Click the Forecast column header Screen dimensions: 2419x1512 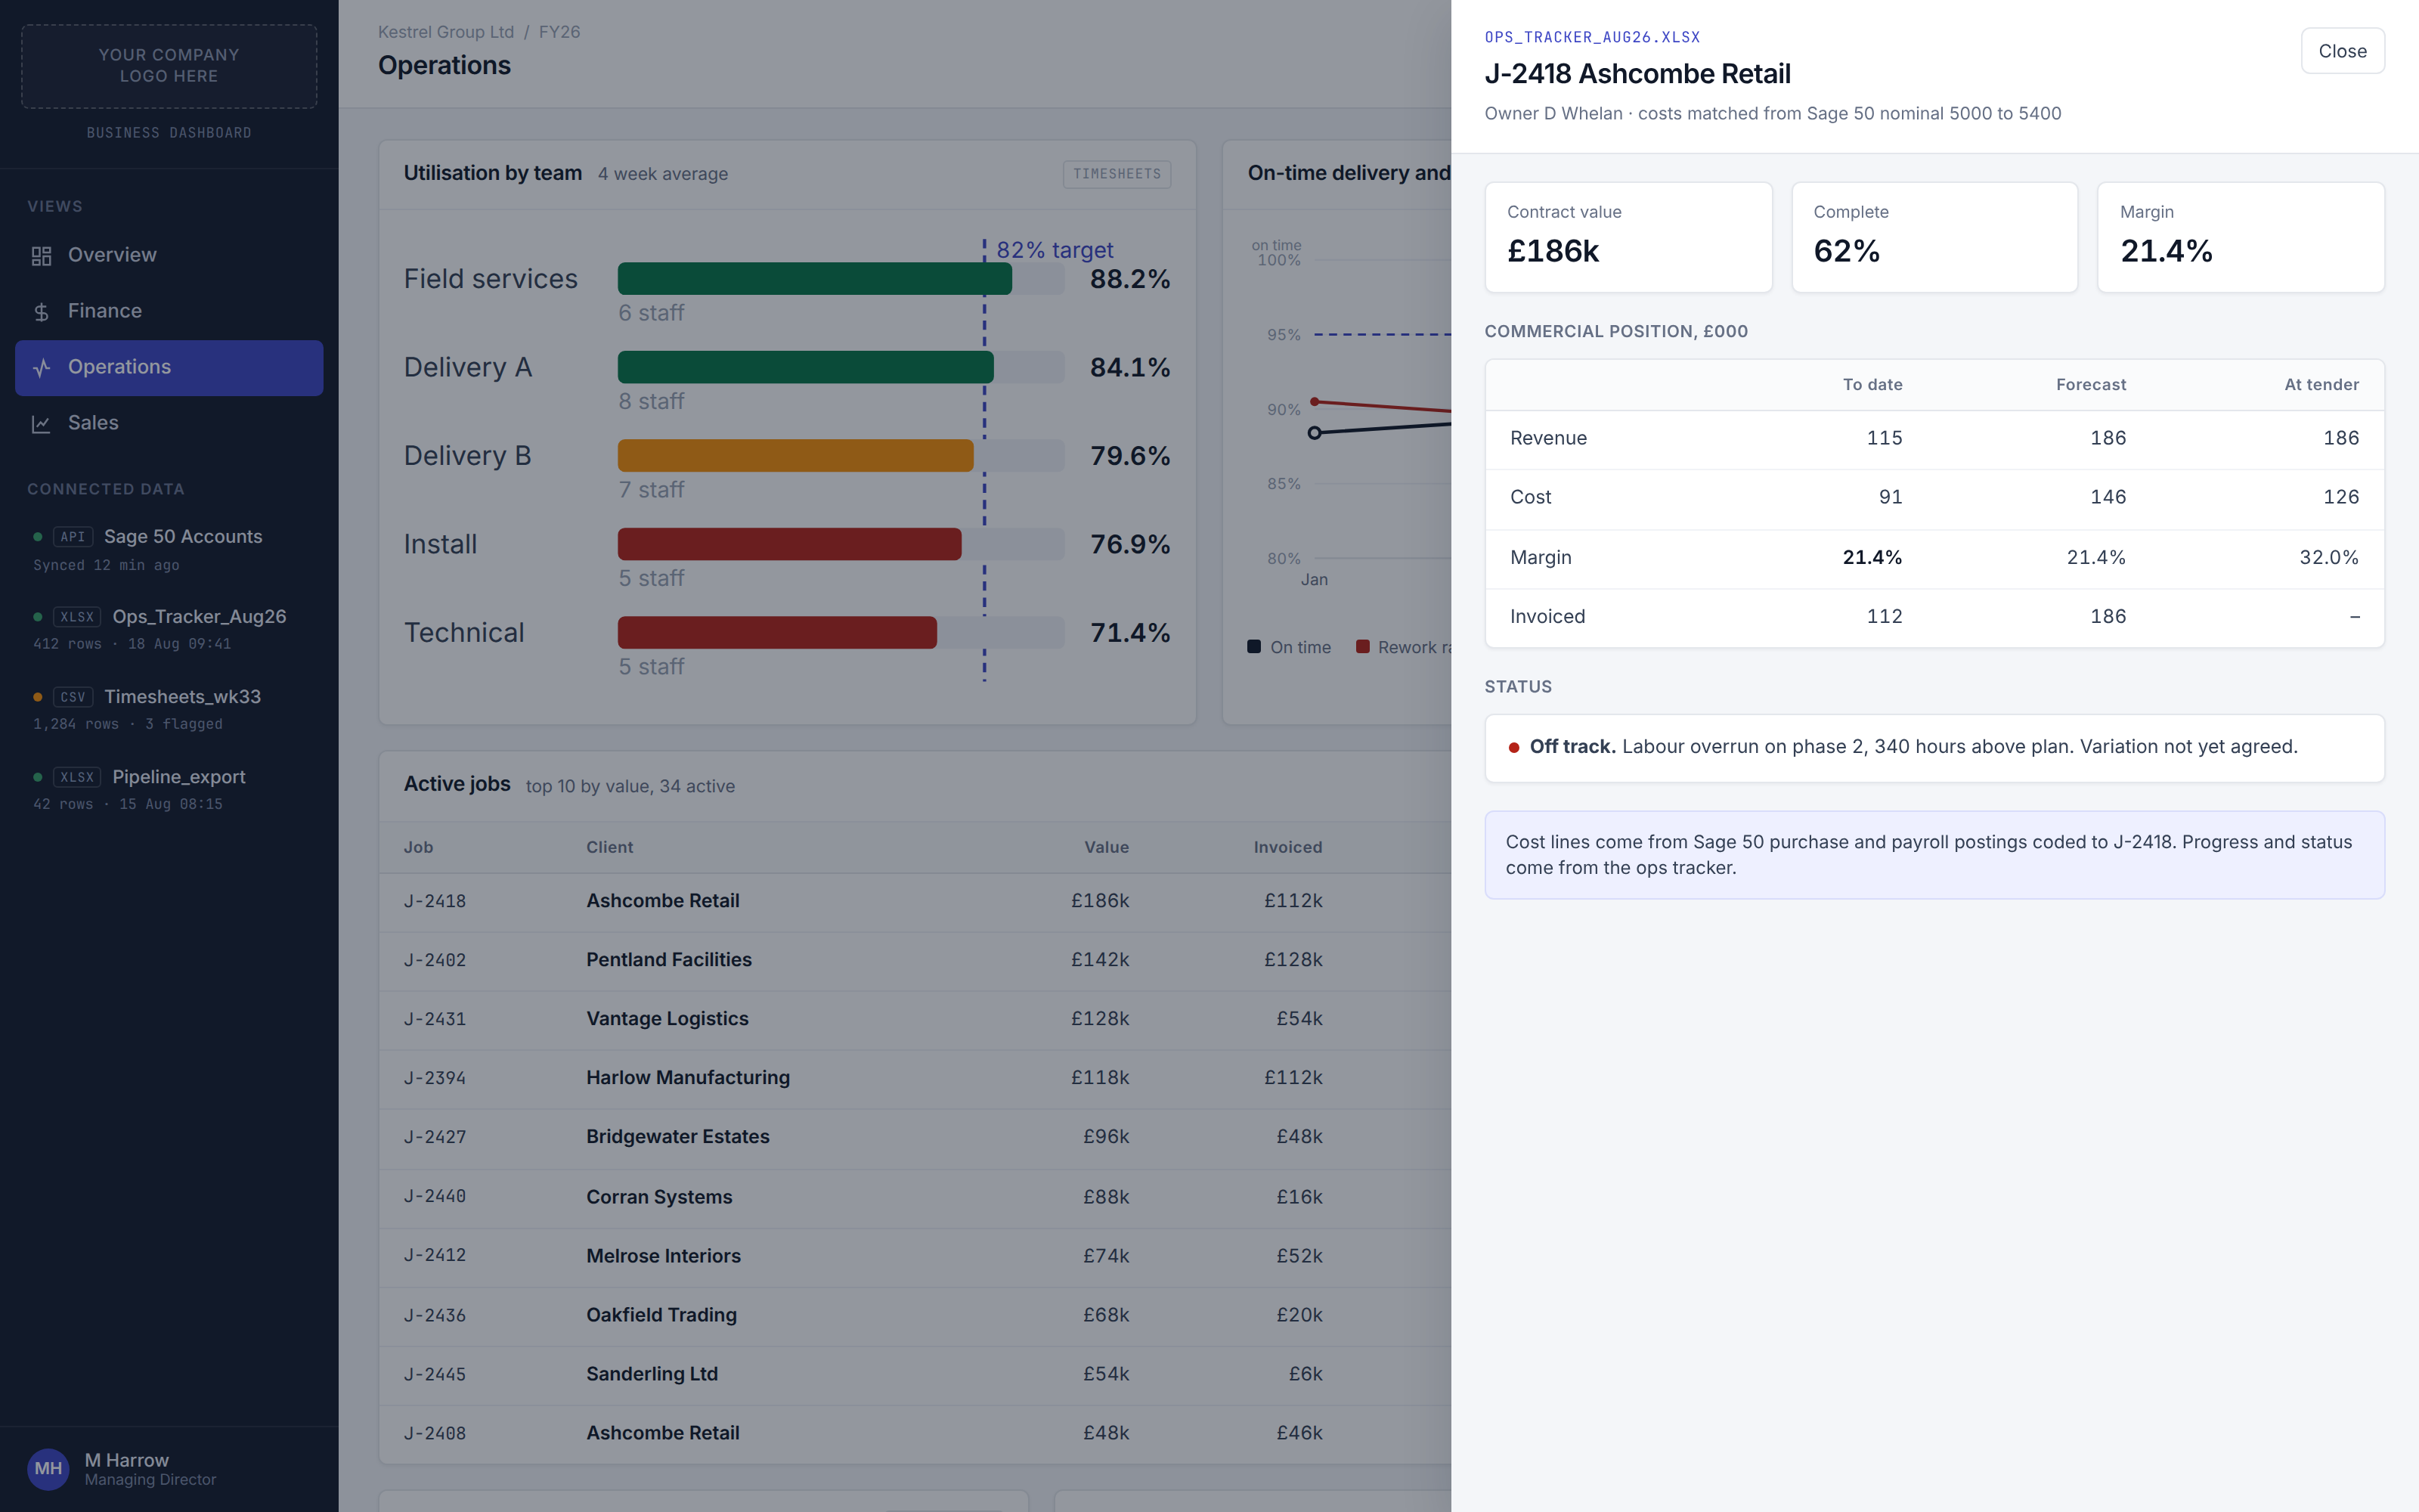click(2091, 385)
